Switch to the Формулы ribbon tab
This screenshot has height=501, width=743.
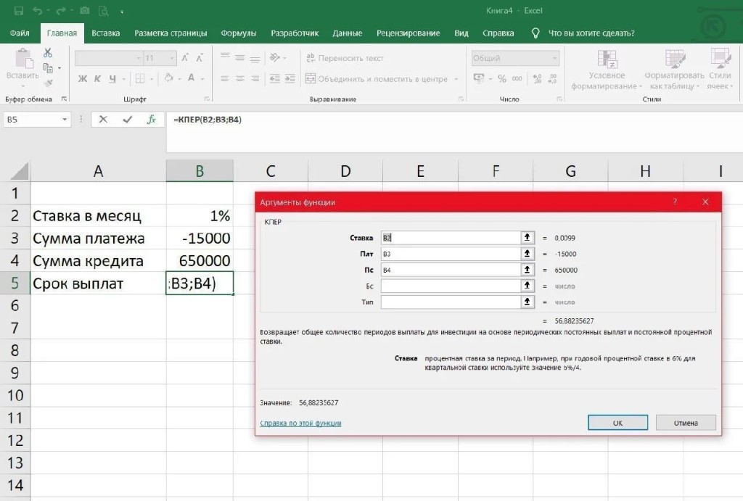tap(238, 33)
